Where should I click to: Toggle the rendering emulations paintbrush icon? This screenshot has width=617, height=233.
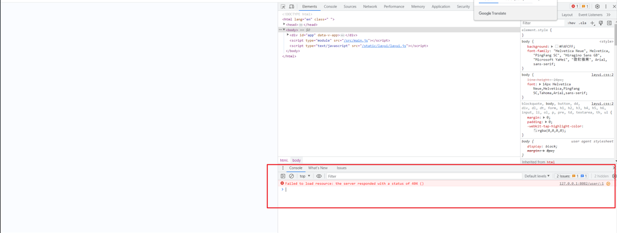pos(601,23)
